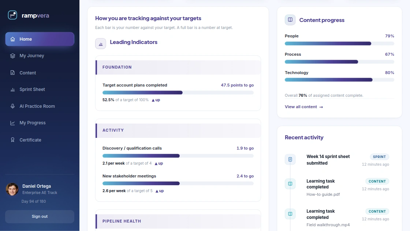Click the People content progress bar

coord(339,44)
